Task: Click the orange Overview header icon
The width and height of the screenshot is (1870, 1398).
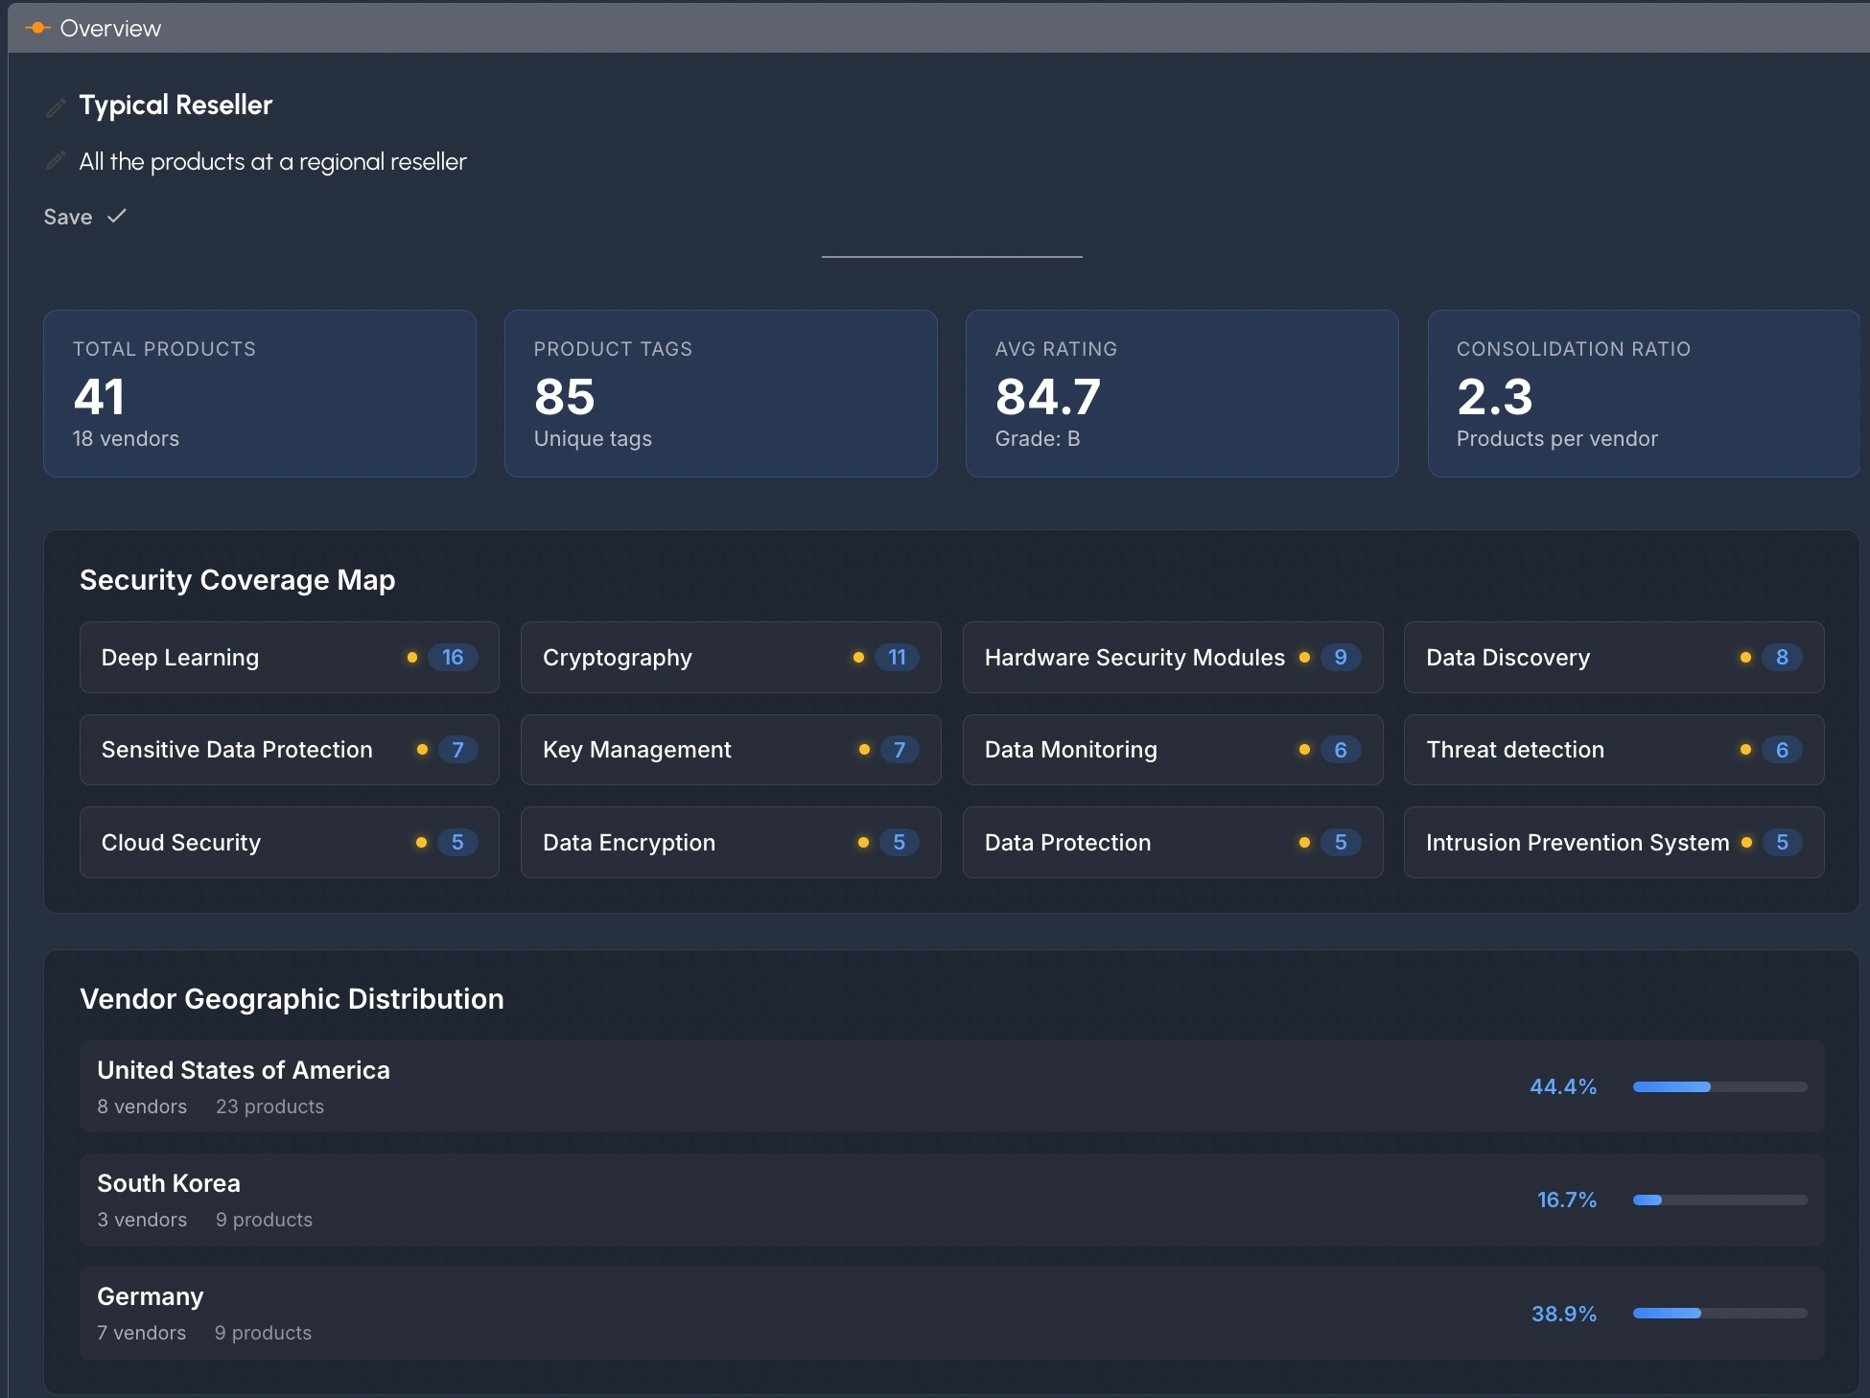Action: pyautogui.click(x=36, y=28)
